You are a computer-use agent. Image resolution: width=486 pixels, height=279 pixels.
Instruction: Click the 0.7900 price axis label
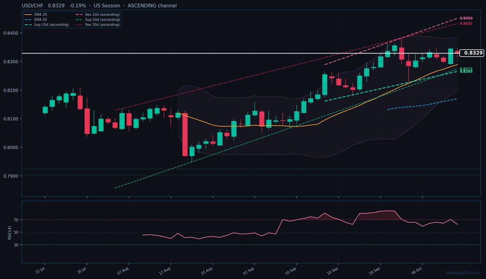pos(11,176)
